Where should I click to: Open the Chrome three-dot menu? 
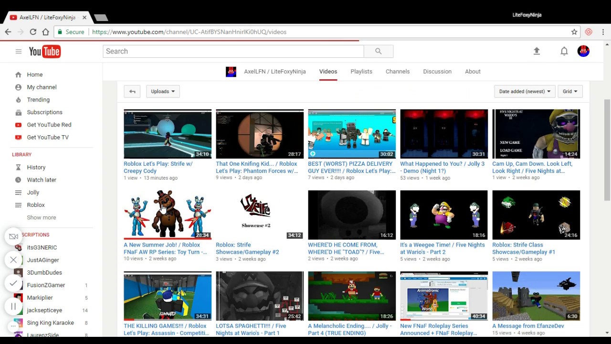pos(603,32)
